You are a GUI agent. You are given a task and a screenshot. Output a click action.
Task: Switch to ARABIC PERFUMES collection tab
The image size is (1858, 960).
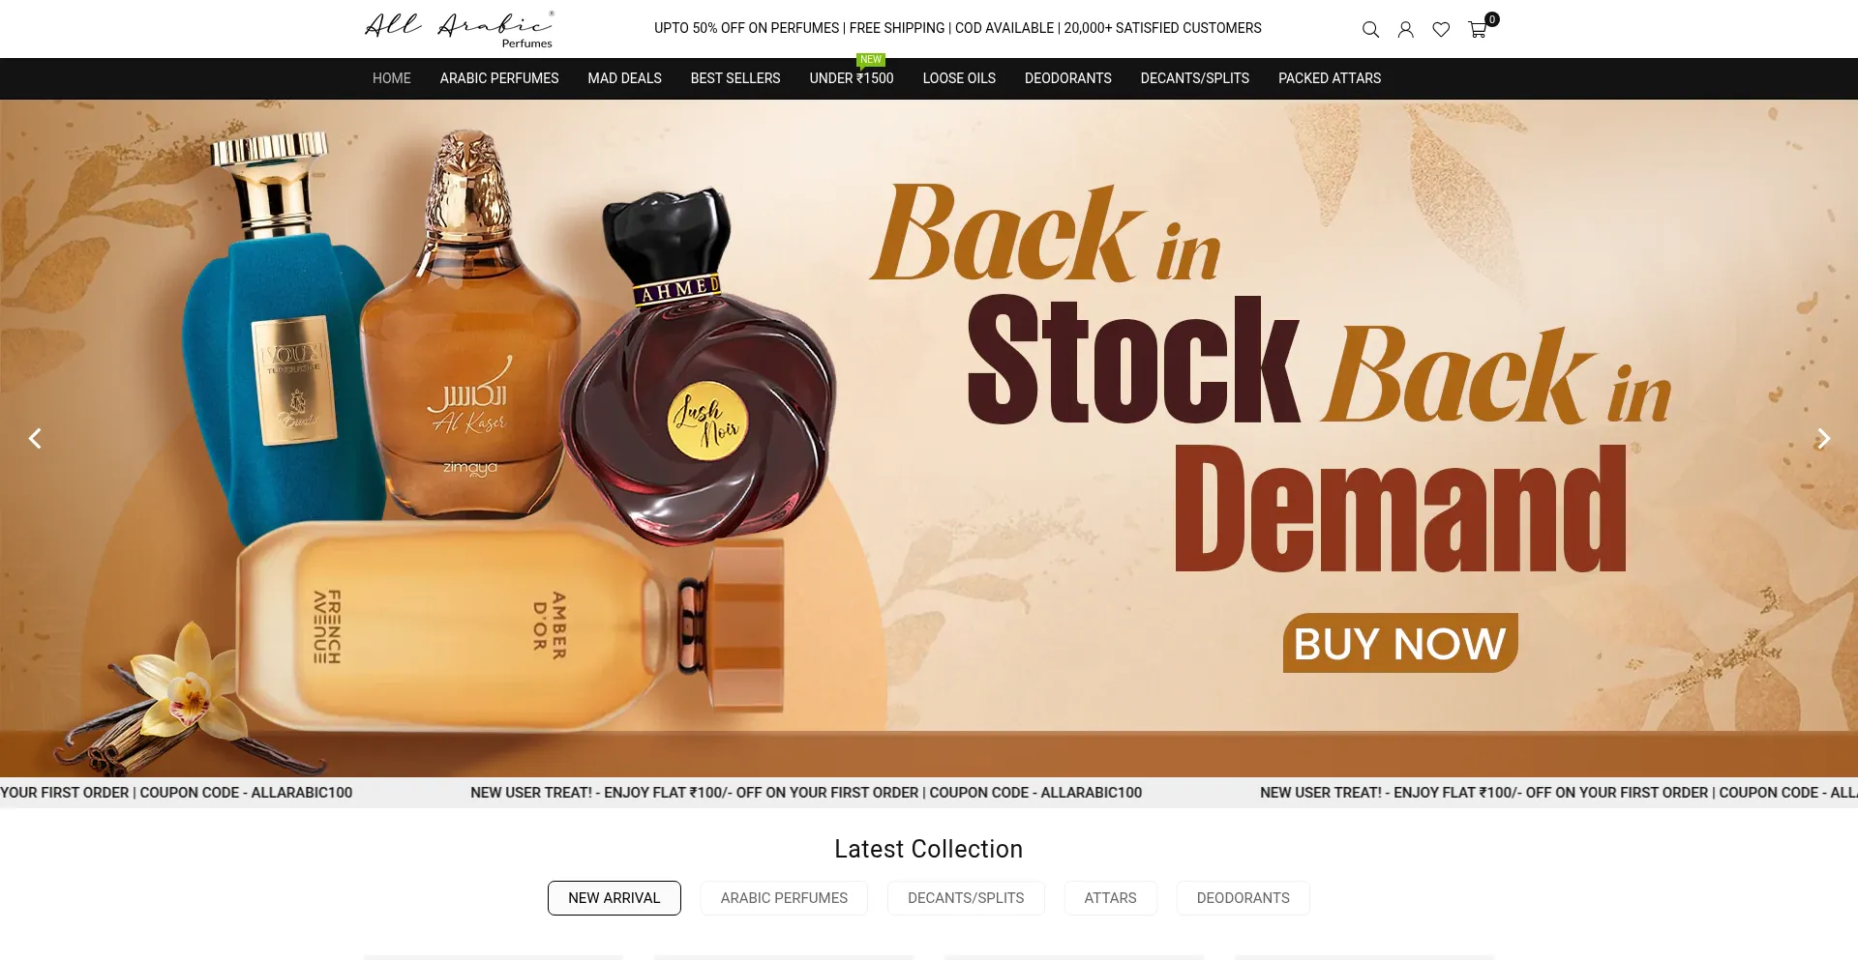point(784,898)
